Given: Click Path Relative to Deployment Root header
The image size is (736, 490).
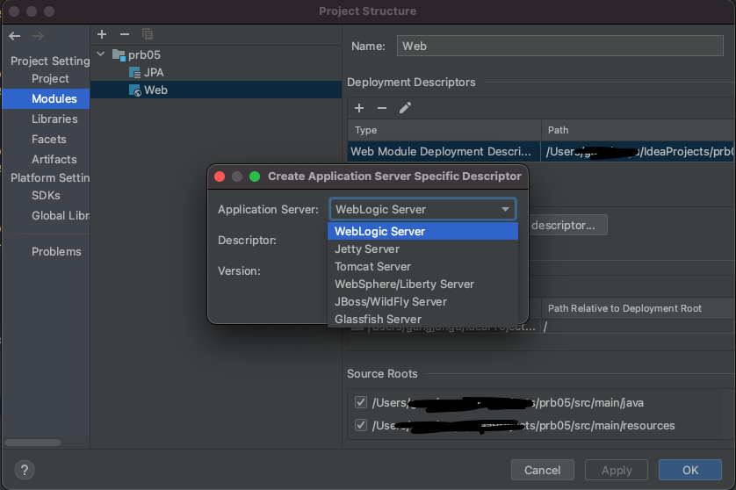Looking at the screenshot, I should (x=638, y=308).
